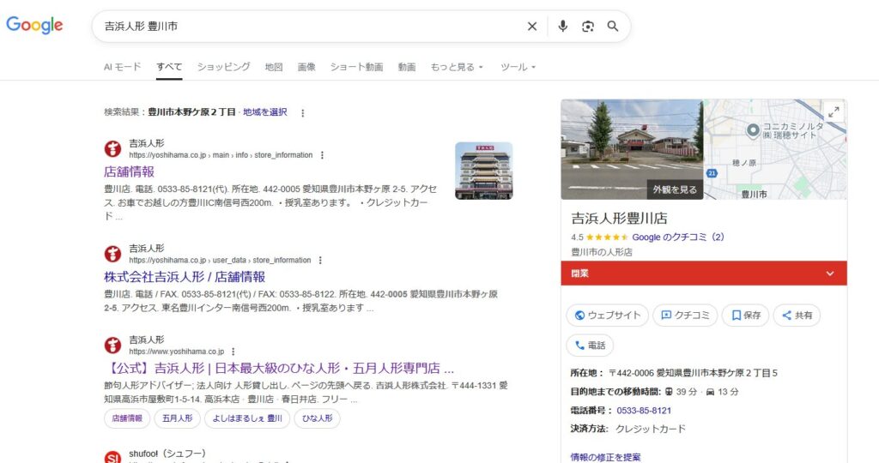Expand the map to full view
Image resolution: width=879 pixels, height=463 pixels.
click(x=833, y=112)
